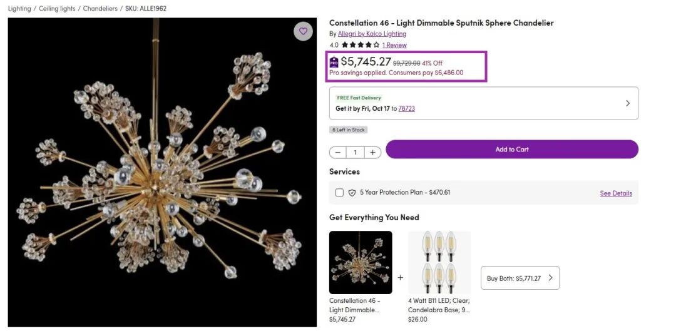Go to Lighting breadcrumb

tap(19, 9)
